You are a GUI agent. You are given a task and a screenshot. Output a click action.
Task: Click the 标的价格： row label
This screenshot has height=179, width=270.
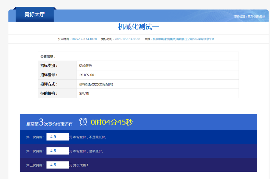[x=49, y=94]
